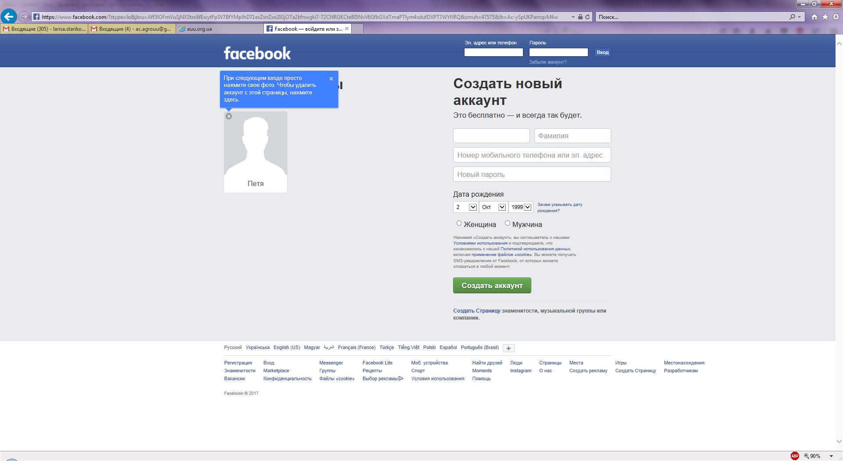Viewport: 843px width, 461px height.
Task: Click the plus button for more languages
Action: tap(508, 348)
